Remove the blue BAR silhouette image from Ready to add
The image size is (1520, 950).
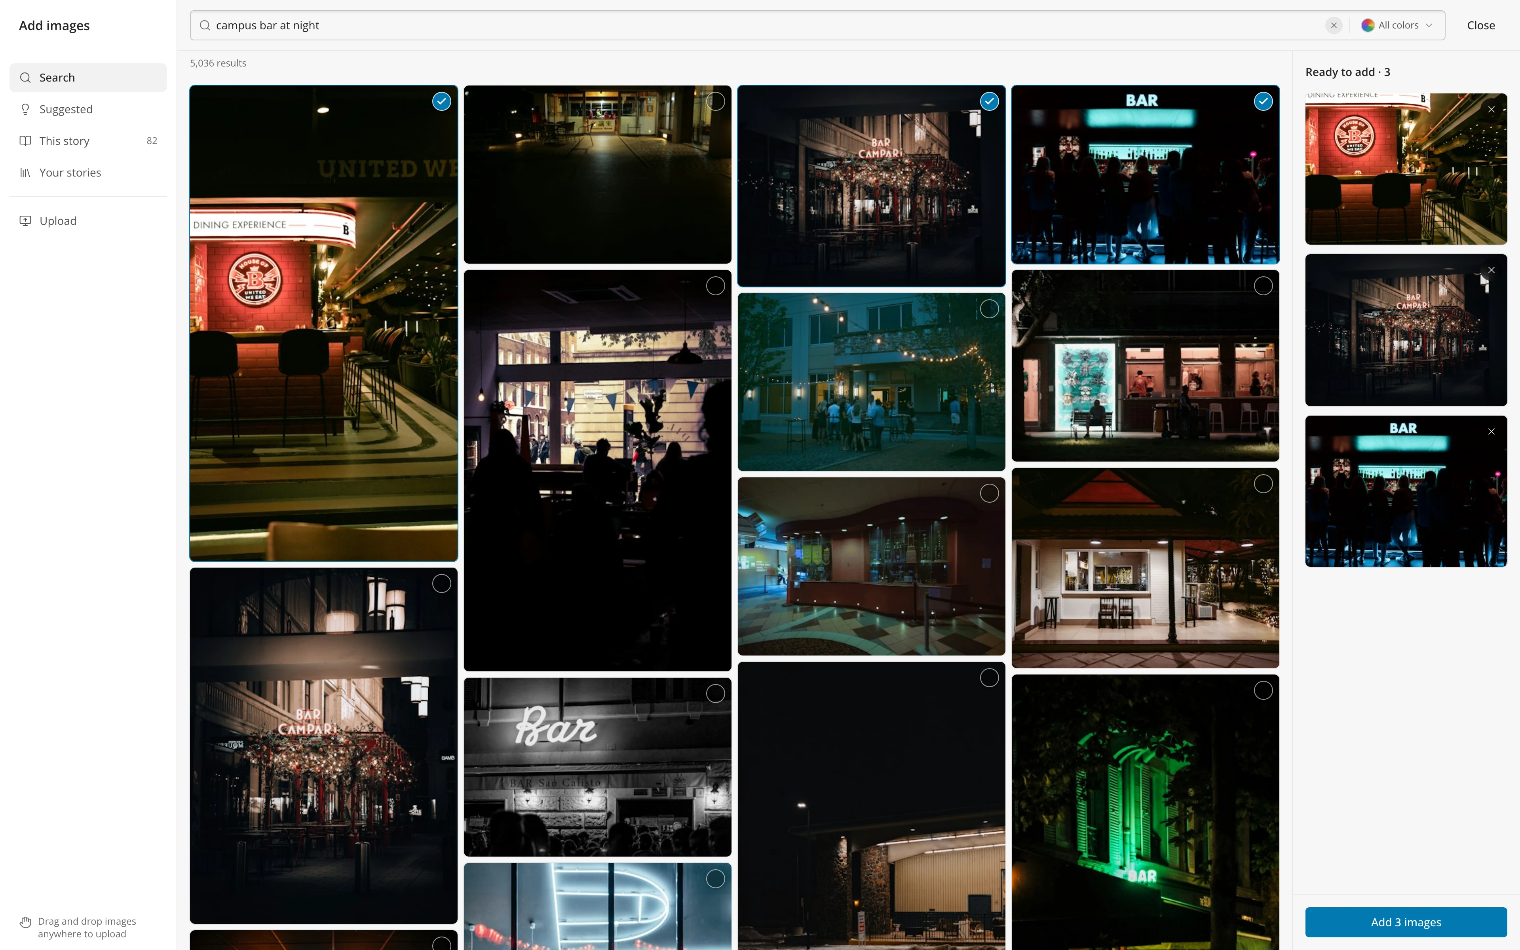1491,431
